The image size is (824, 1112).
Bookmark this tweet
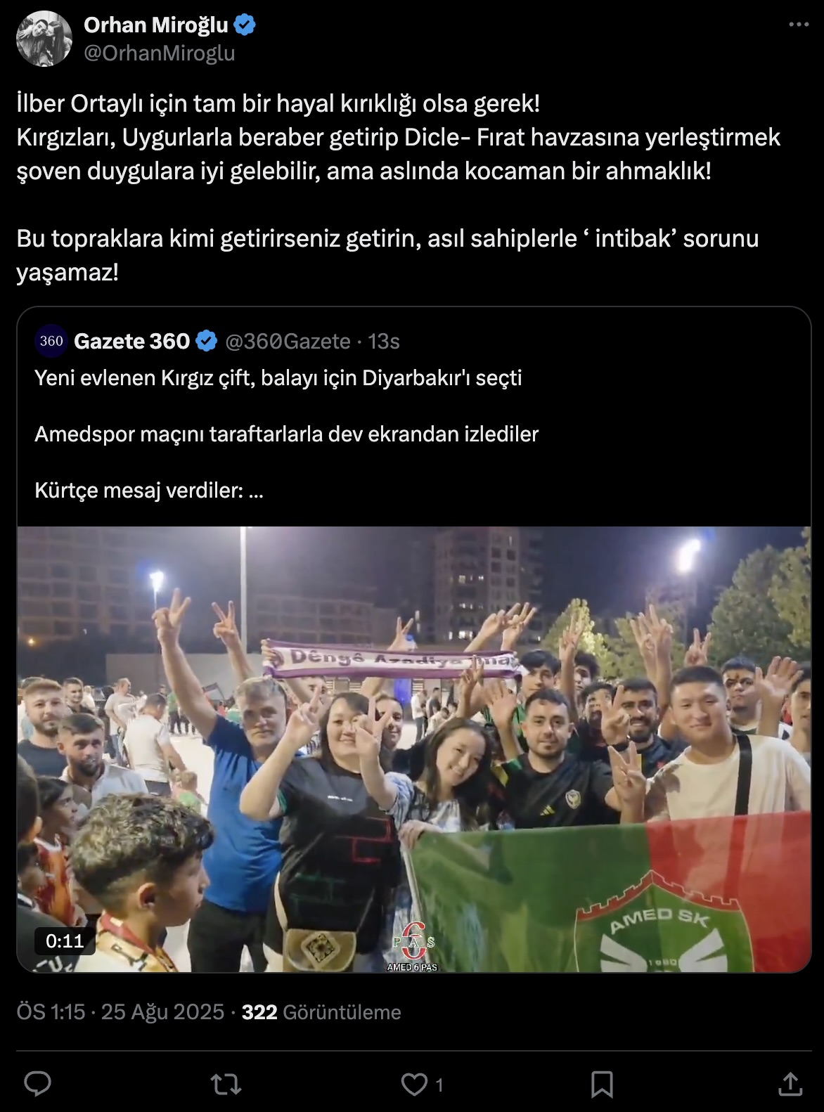(602, 1084)
